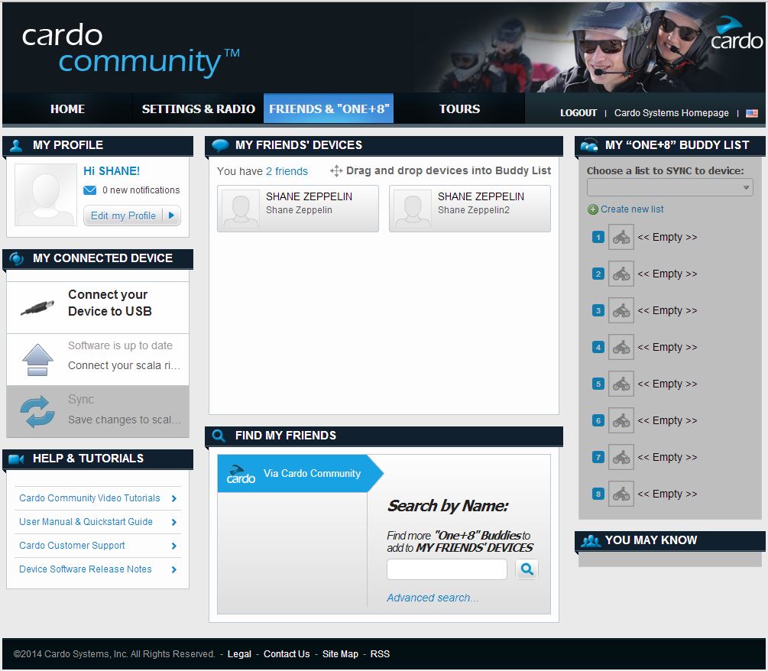Click motorcycle icon in buddy slot 8
This screenshot has width=768, height=671.
(x=621, y=494)
